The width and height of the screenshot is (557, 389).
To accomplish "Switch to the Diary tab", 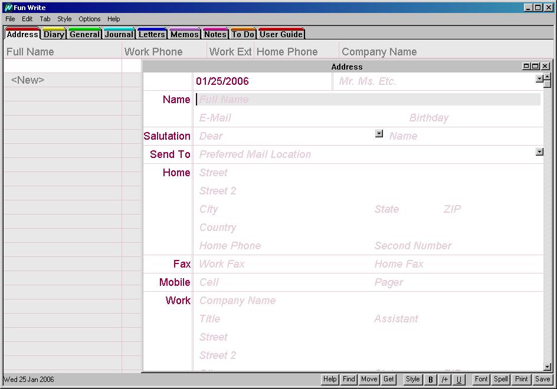I will coord(54,34).
